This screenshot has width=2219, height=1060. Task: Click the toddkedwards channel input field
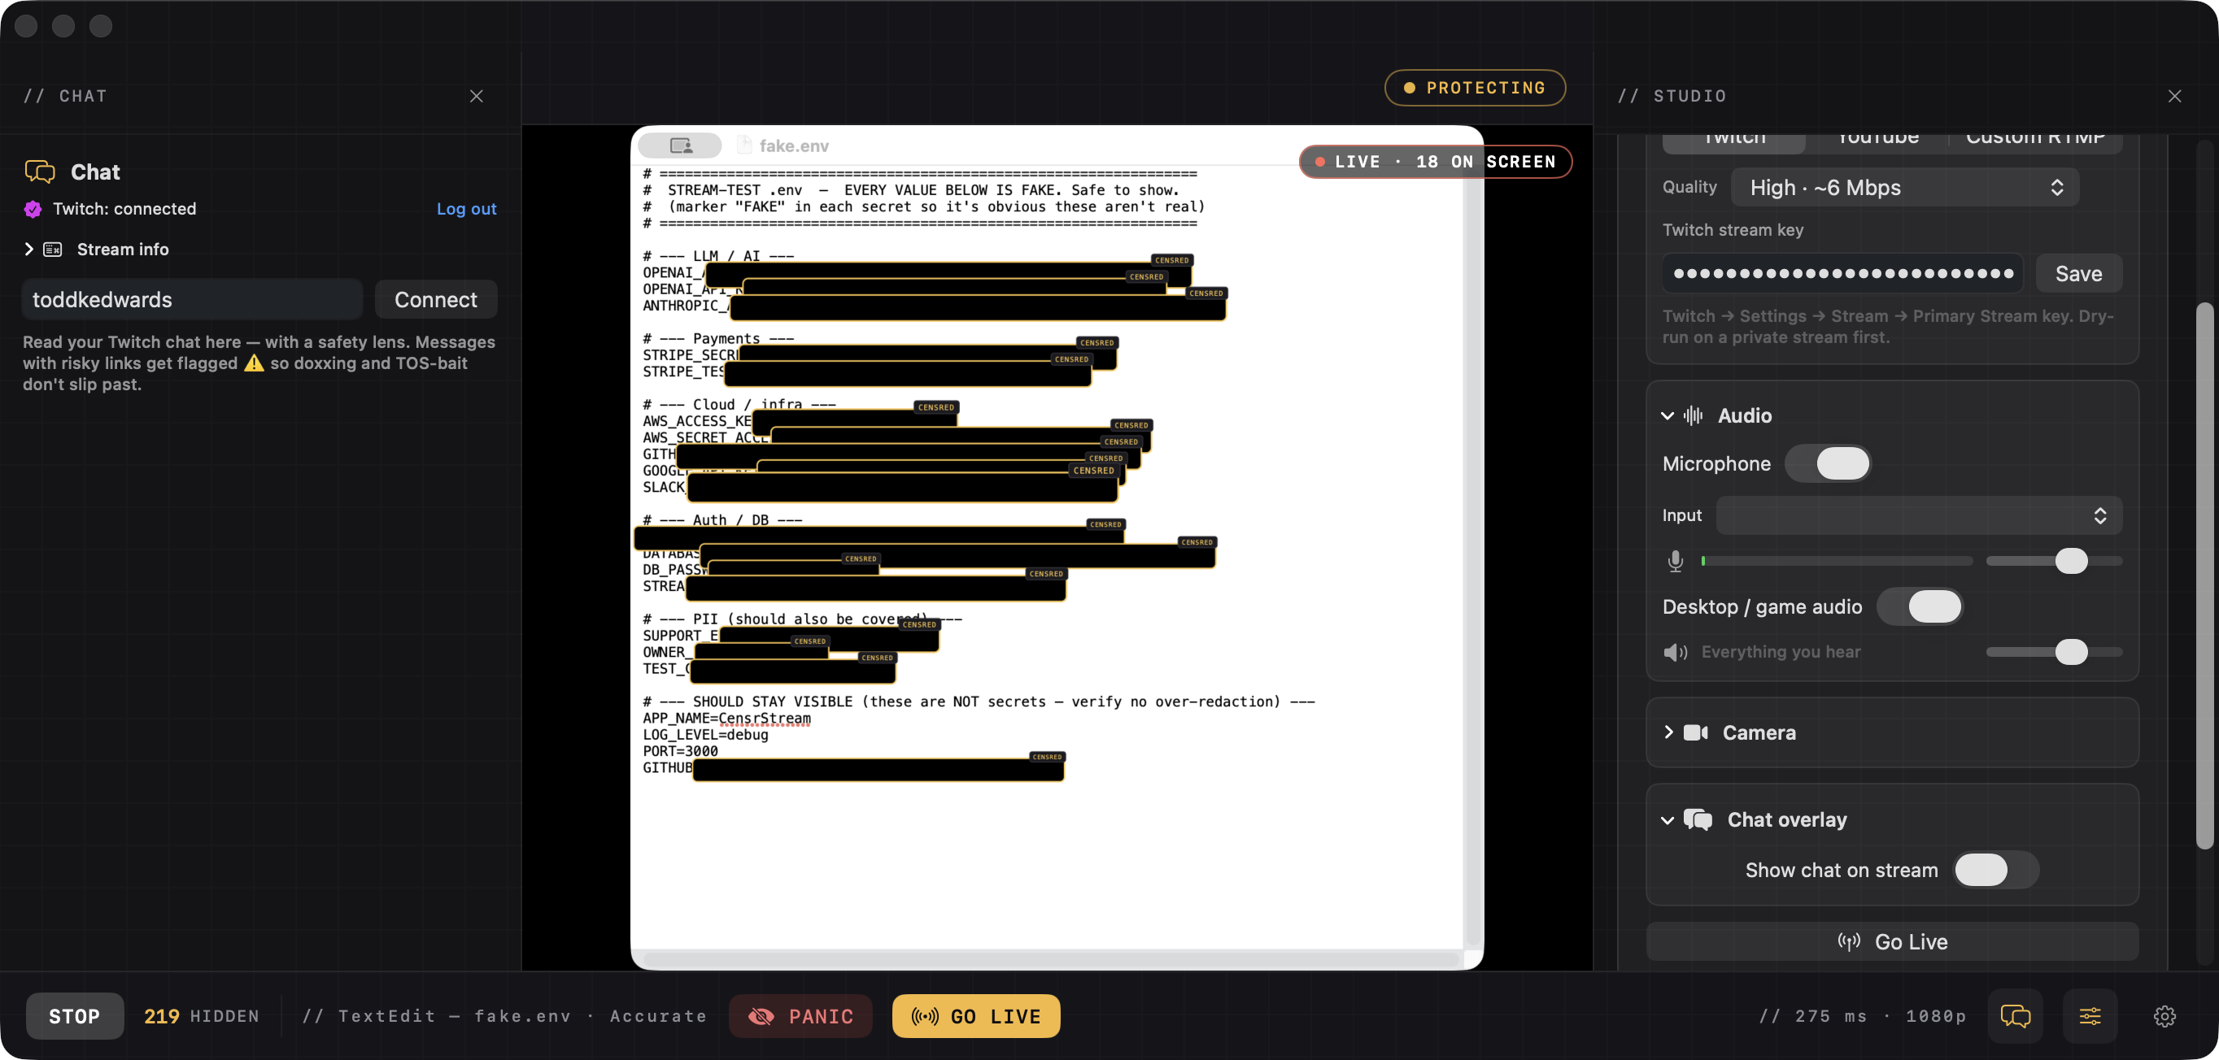(x=191, y=300)
